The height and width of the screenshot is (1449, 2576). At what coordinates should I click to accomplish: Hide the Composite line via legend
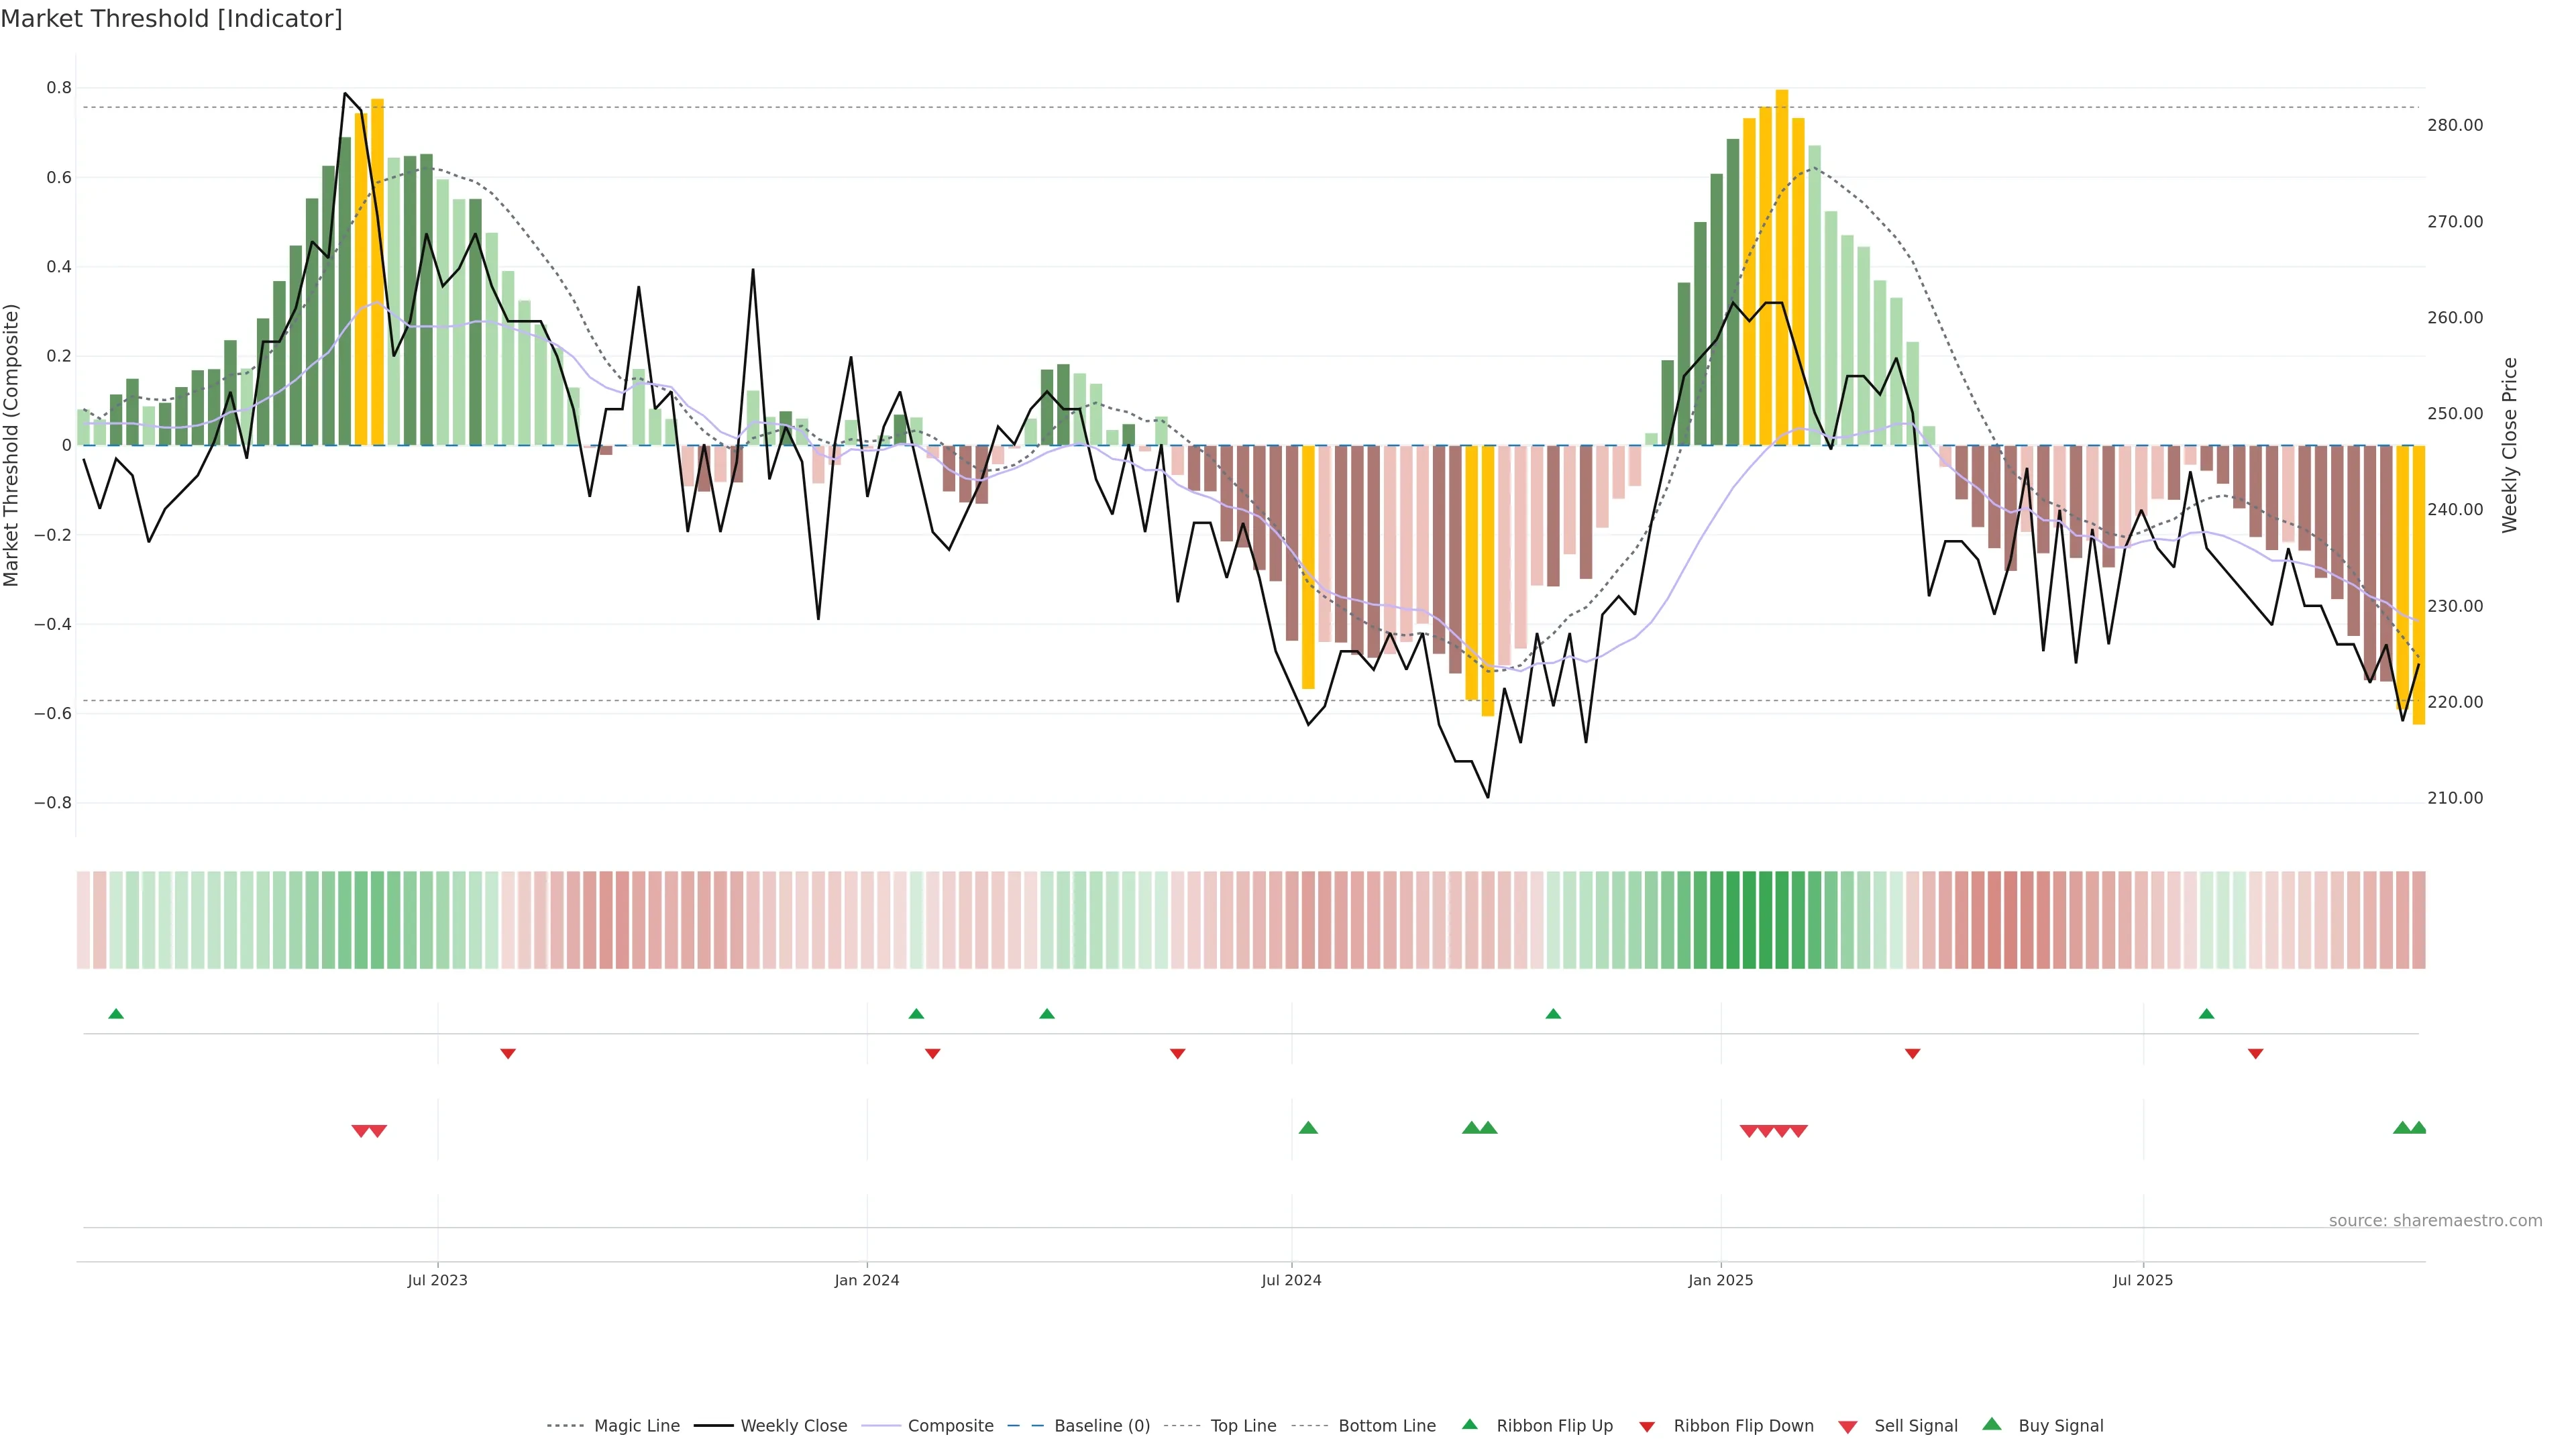click(950, 1426)
